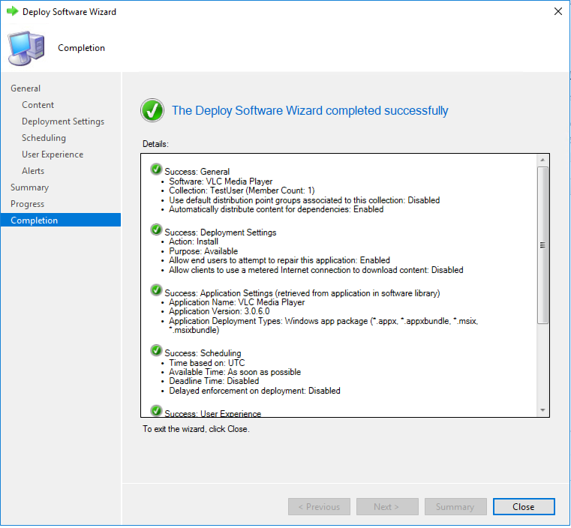Click the Close button

(x=524, y=507)
